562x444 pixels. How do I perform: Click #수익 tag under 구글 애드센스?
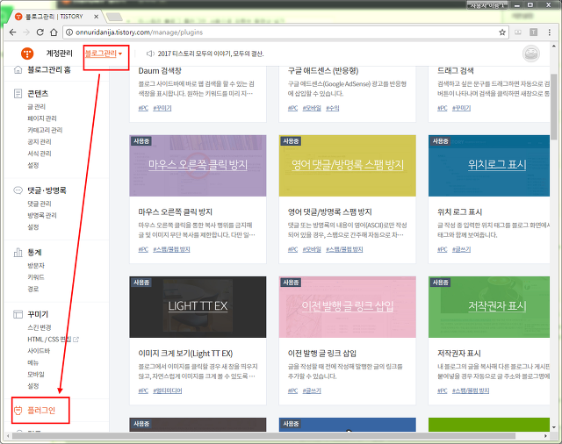[332, 108]
